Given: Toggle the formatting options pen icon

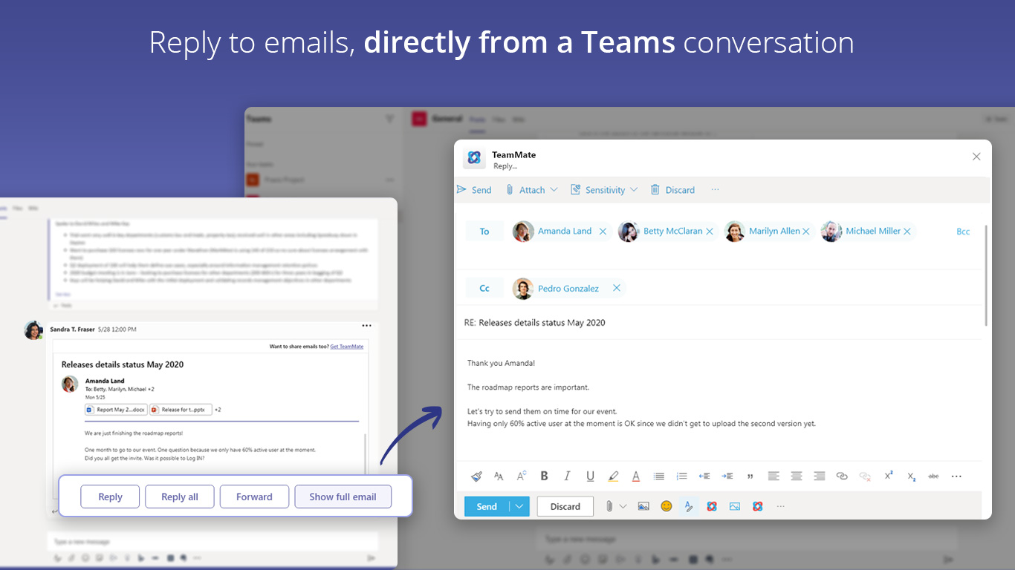Looking at the screenshot, I should (689, 506).
